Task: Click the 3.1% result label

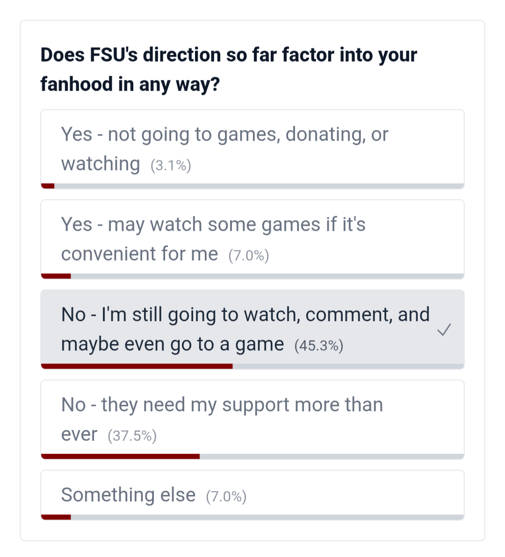Action: (171, 165)
